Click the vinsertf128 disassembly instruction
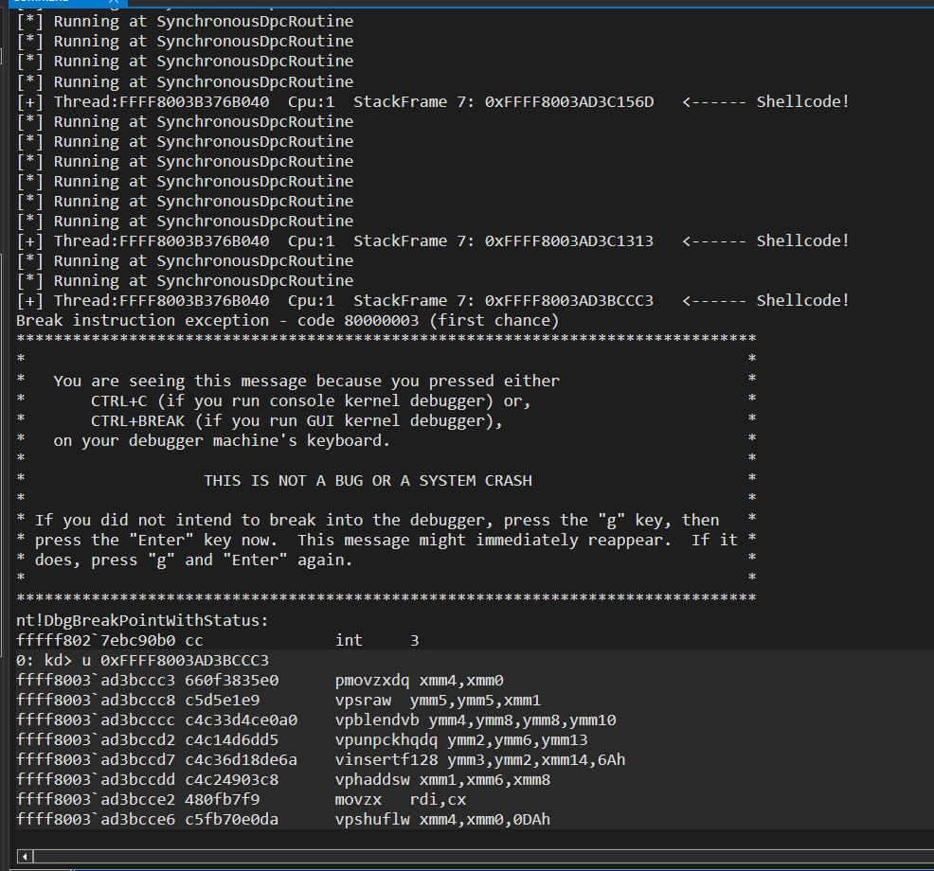Image resolution: width=934 pixels, height=871 pixels. 479,759
